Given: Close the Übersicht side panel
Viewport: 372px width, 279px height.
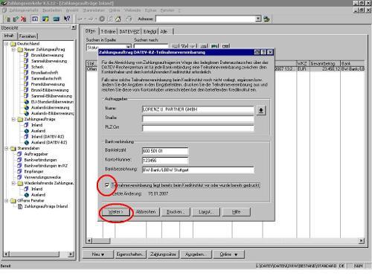Looking at the screenshot, I should pos(74,28).
